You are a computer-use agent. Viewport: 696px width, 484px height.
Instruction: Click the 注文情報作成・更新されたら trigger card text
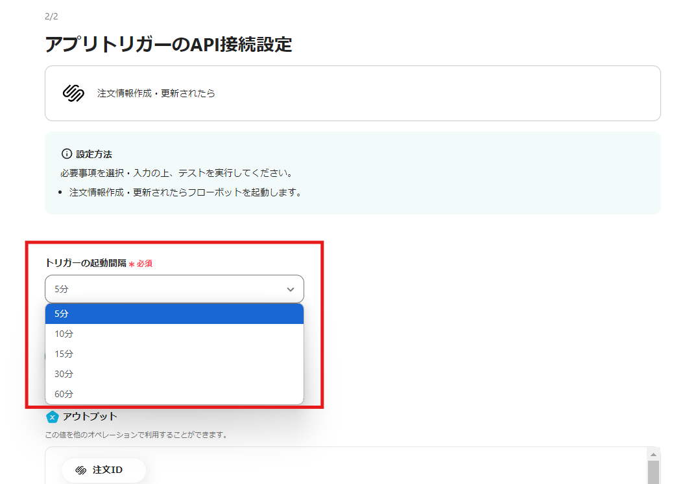(x=156, y=93)
